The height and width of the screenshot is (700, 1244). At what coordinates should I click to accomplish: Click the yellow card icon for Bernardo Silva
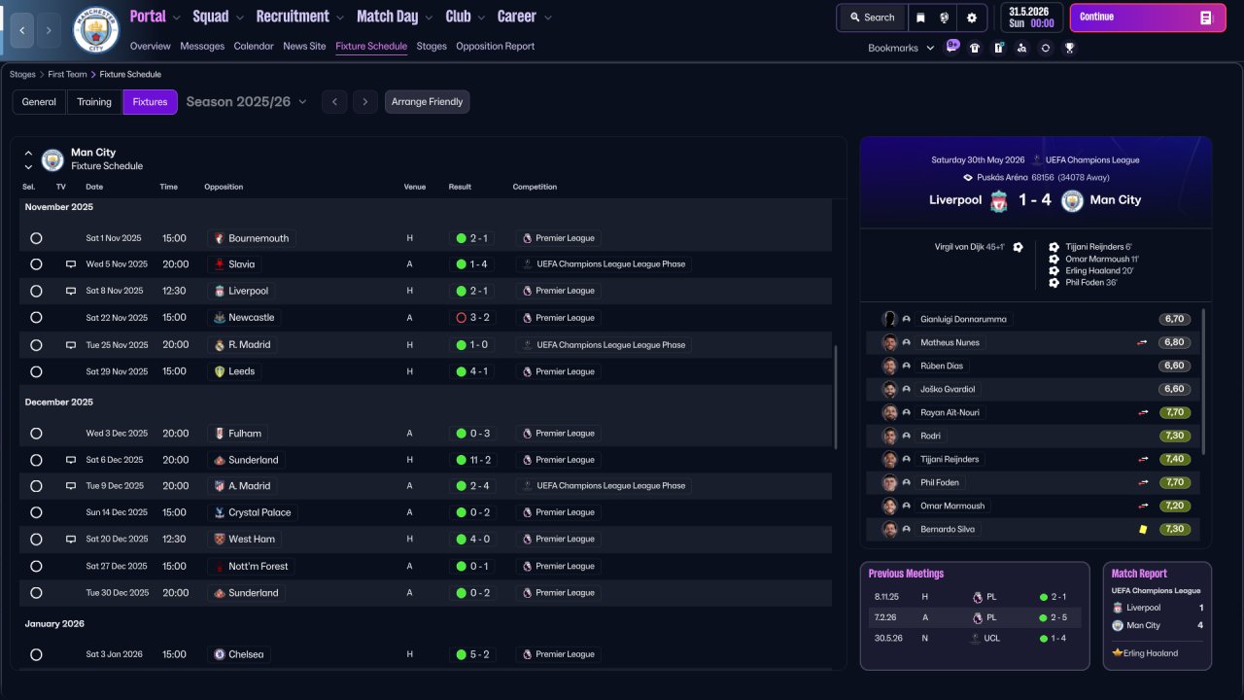tap(1144, 529)
